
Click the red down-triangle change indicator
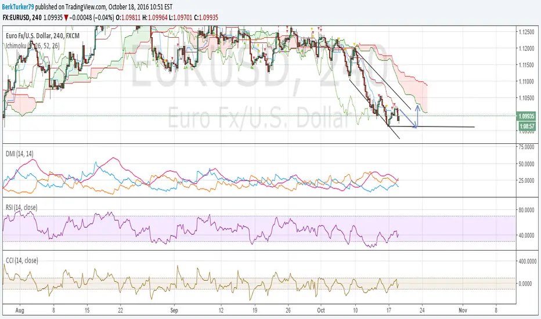(66, 17)
